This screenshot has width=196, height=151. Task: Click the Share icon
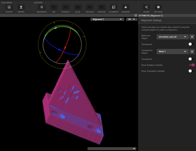coord(146,7)
